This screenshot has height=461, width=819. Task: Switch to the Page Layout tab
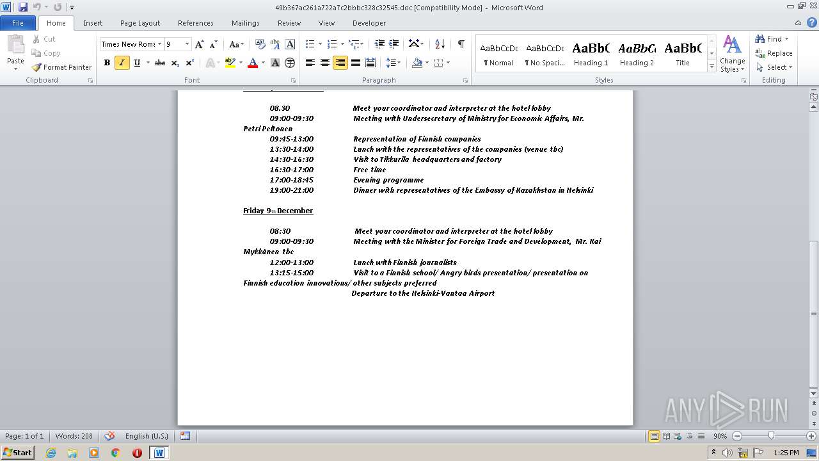click(140, 23)
